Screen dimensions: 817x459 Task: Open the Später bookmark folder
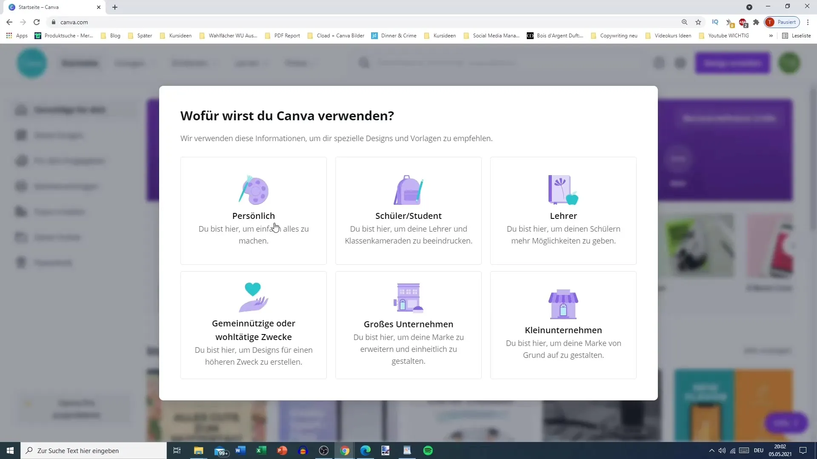[x=140, y=36]
